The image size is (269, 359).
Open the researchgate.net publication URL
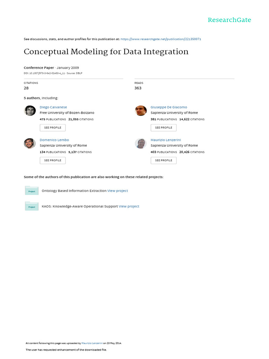pos(161,39)
